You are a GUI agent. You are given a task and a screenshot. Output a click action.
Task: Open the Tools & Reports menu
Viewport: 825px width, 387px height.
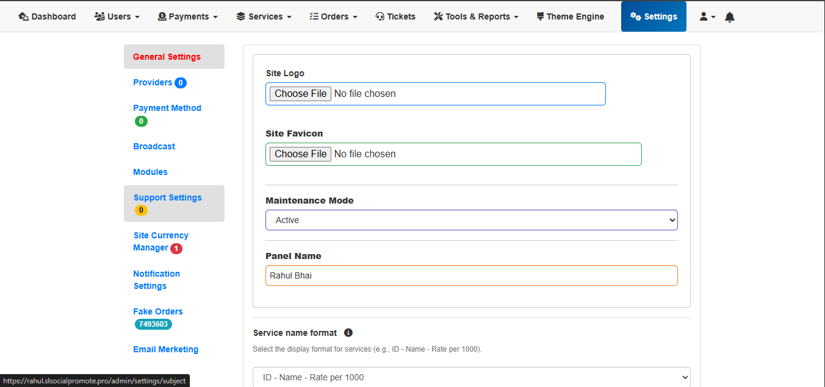476,17
